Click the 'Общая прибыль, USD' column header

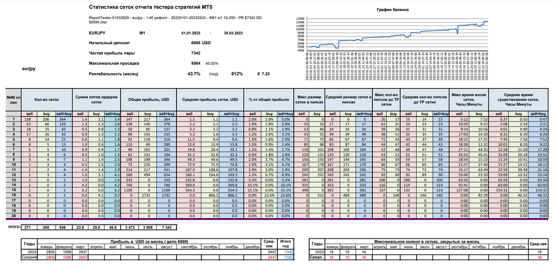pos(149,99)
